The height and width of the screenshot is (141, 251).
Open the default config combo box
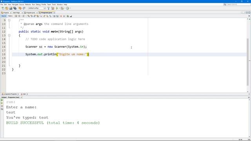pyautogui.click(x=37, y=8)
